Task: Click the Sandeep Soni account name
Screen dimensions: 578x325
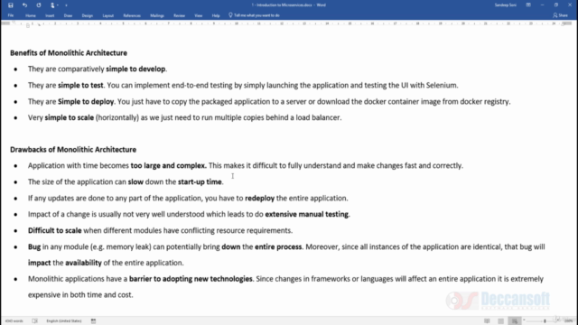Action: pos(506,5)
